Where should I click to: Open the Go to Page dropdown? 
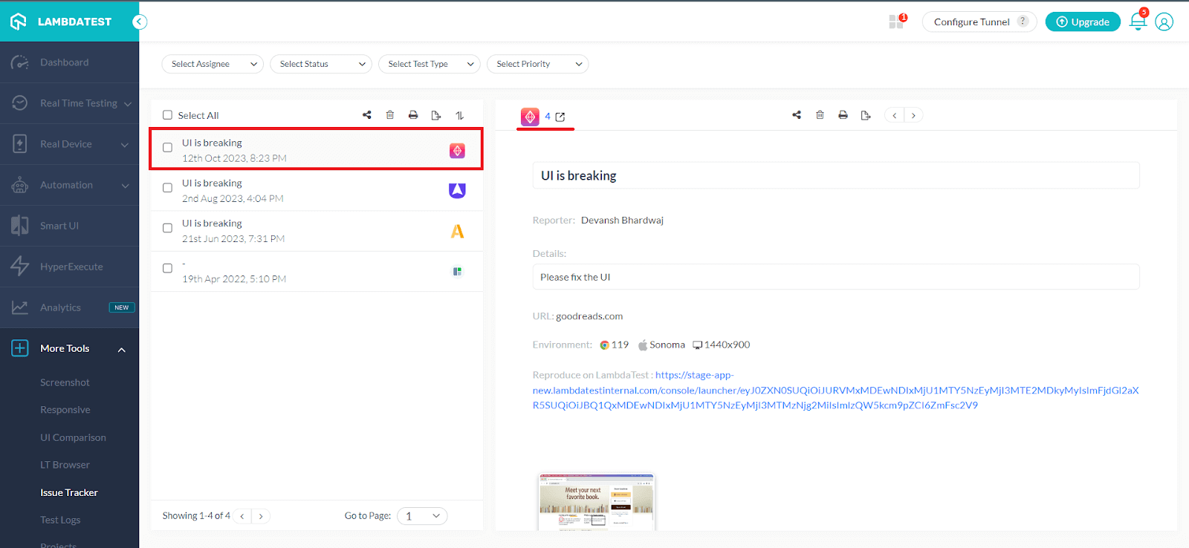tap(422, 516)
